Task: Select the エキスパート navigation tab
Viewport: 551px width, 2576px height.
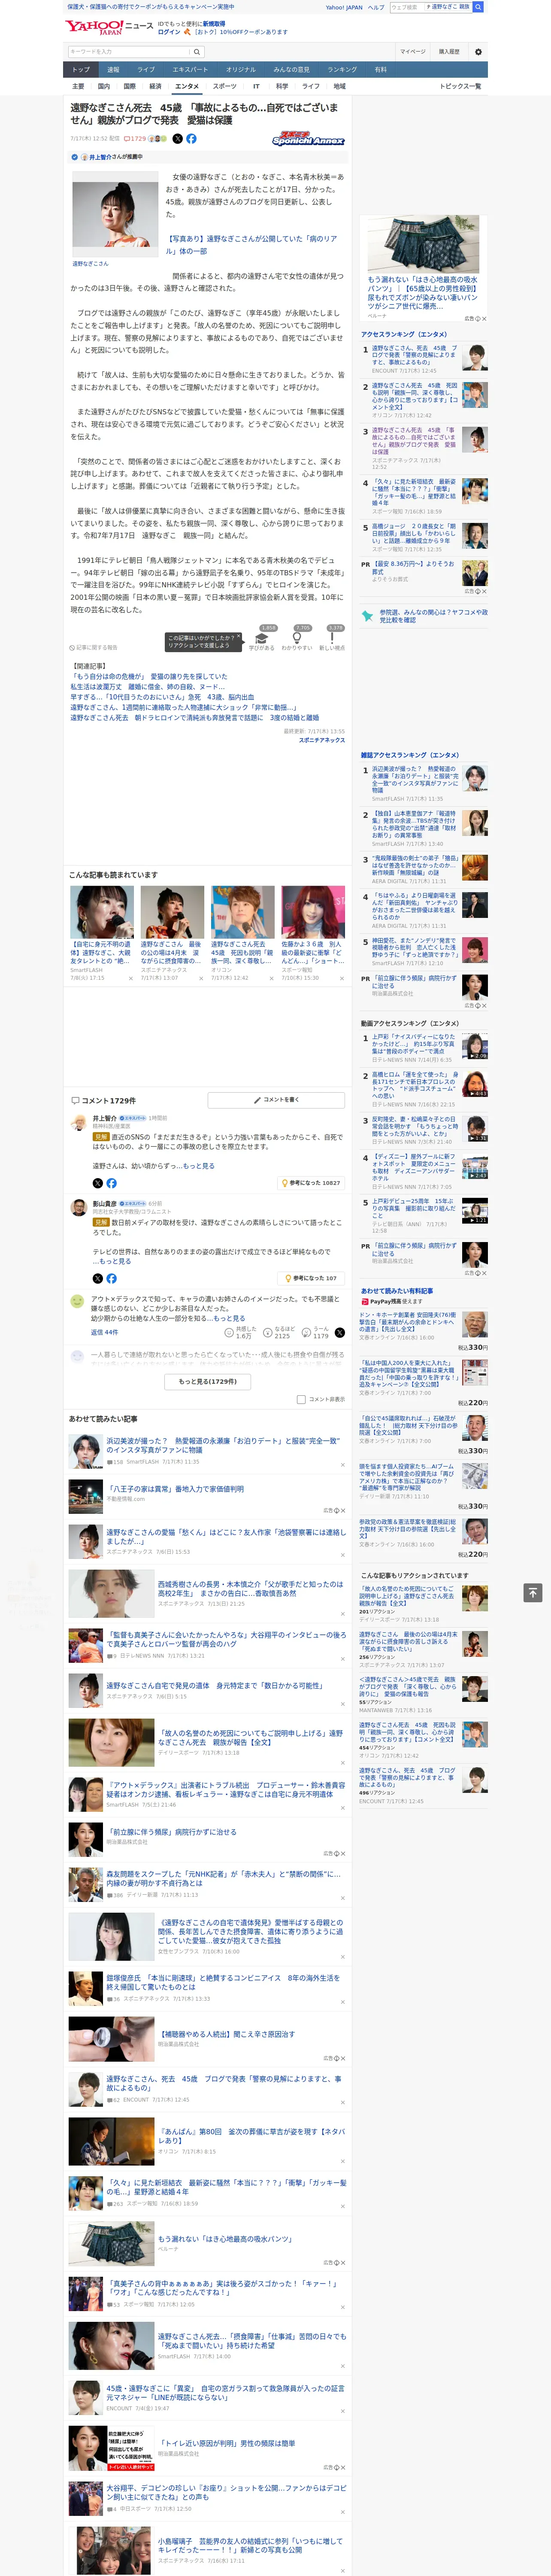Action: (x=190, y=70)
